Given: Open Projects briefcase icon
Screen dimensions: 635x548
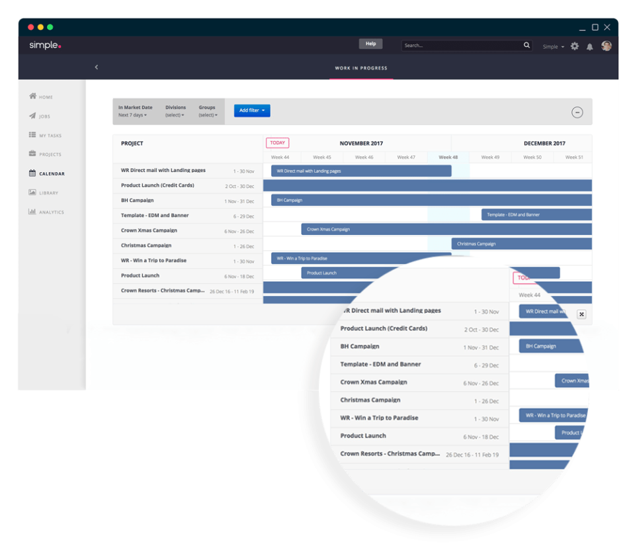Looking at the screenshot, I should 32,154.
